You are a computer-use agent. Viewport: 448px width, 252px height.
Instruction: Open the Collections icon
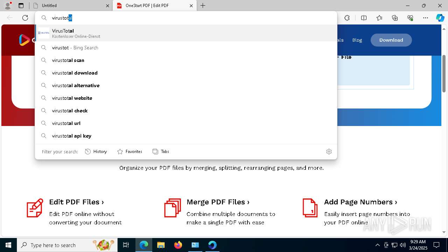coord(395,18)
